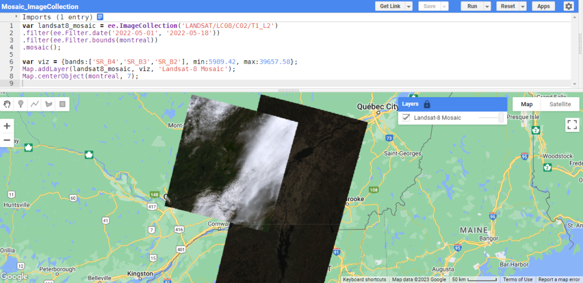The height and width of the screenshot is (283, 583).
Task: Select the add marker tool
Action: coord(21,104)
